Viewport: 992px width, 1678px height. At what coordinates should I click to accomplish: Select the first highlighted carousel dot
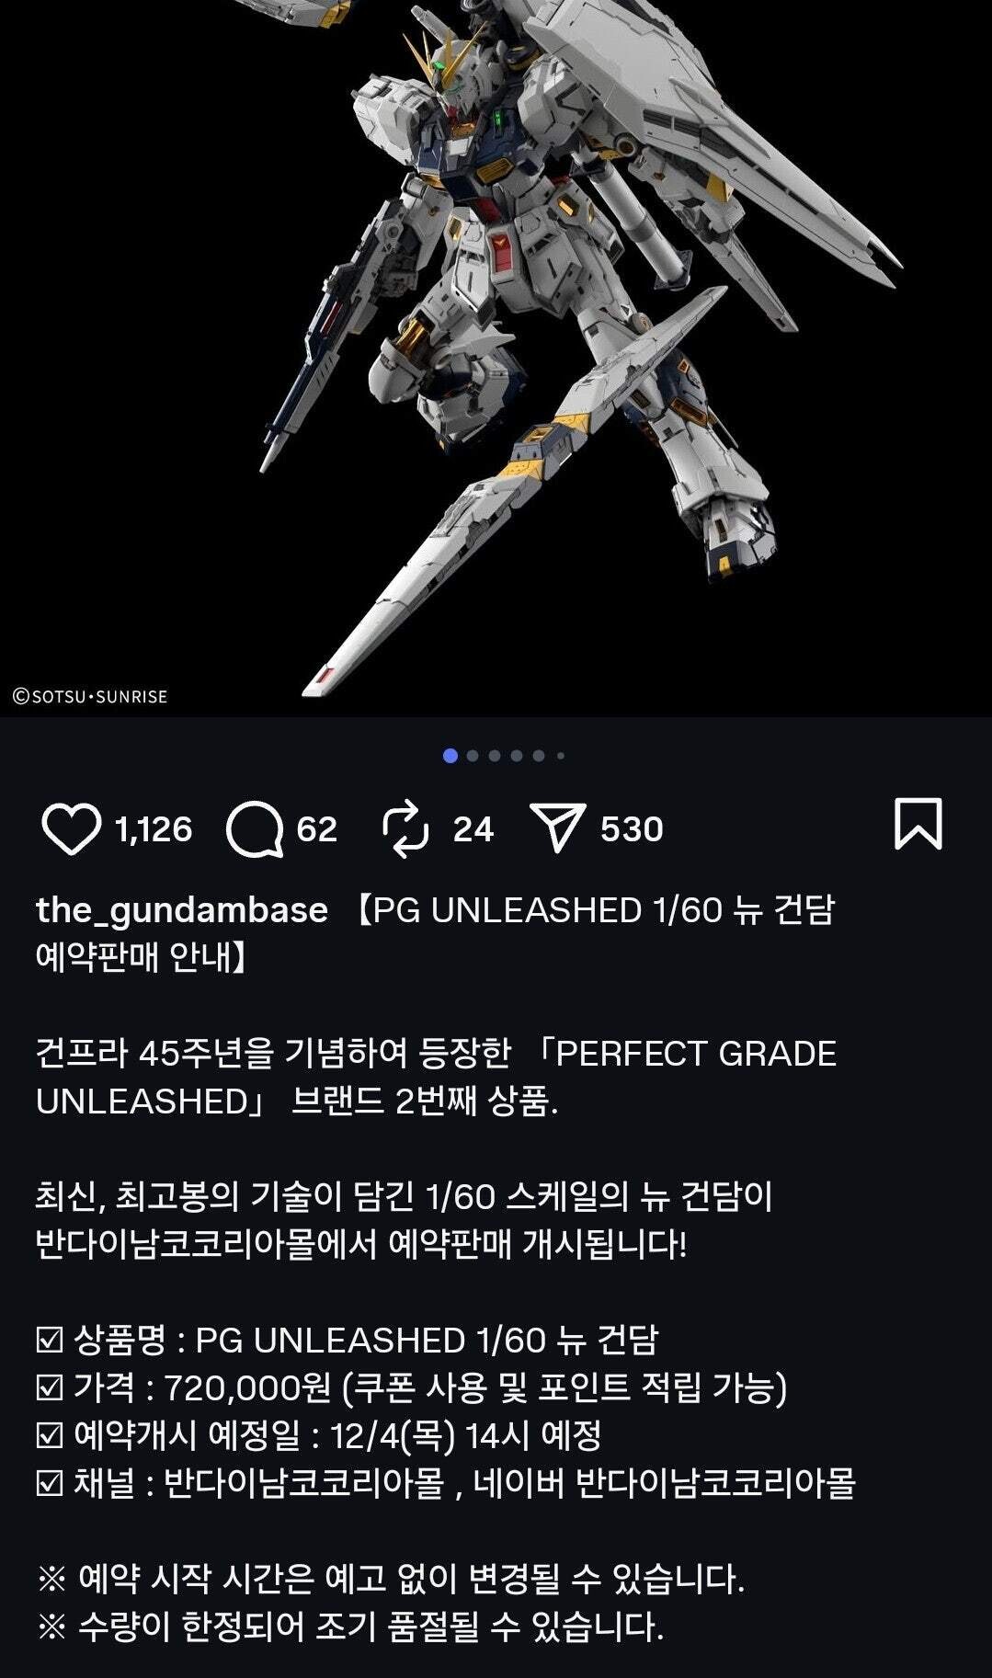click(450, 756)
